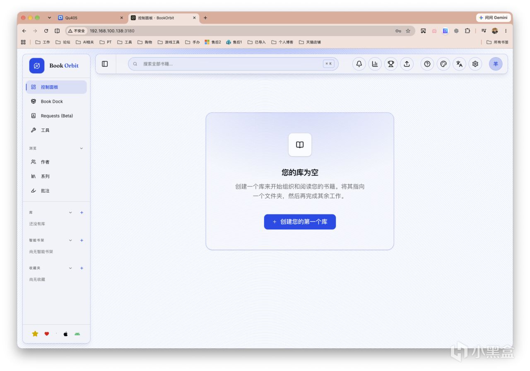Open 系列 in the sidebar
This screenshot has height=371, width=530.
coord(56,176)
